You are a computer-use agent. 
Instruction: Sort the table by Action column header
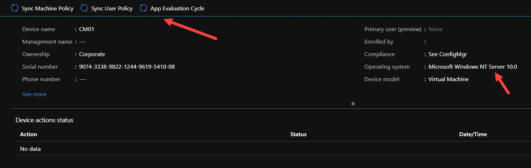click(x=29, y=134)
